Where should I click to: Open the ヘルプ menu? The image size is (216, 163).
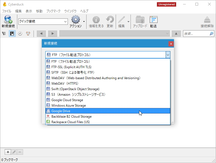[x=84, y=11]
